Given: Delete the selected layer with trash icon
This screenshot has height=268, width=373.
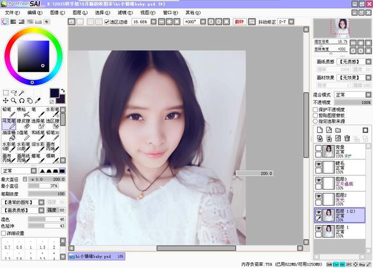Looking at the screenshot, I should click(x=347, y=138).
